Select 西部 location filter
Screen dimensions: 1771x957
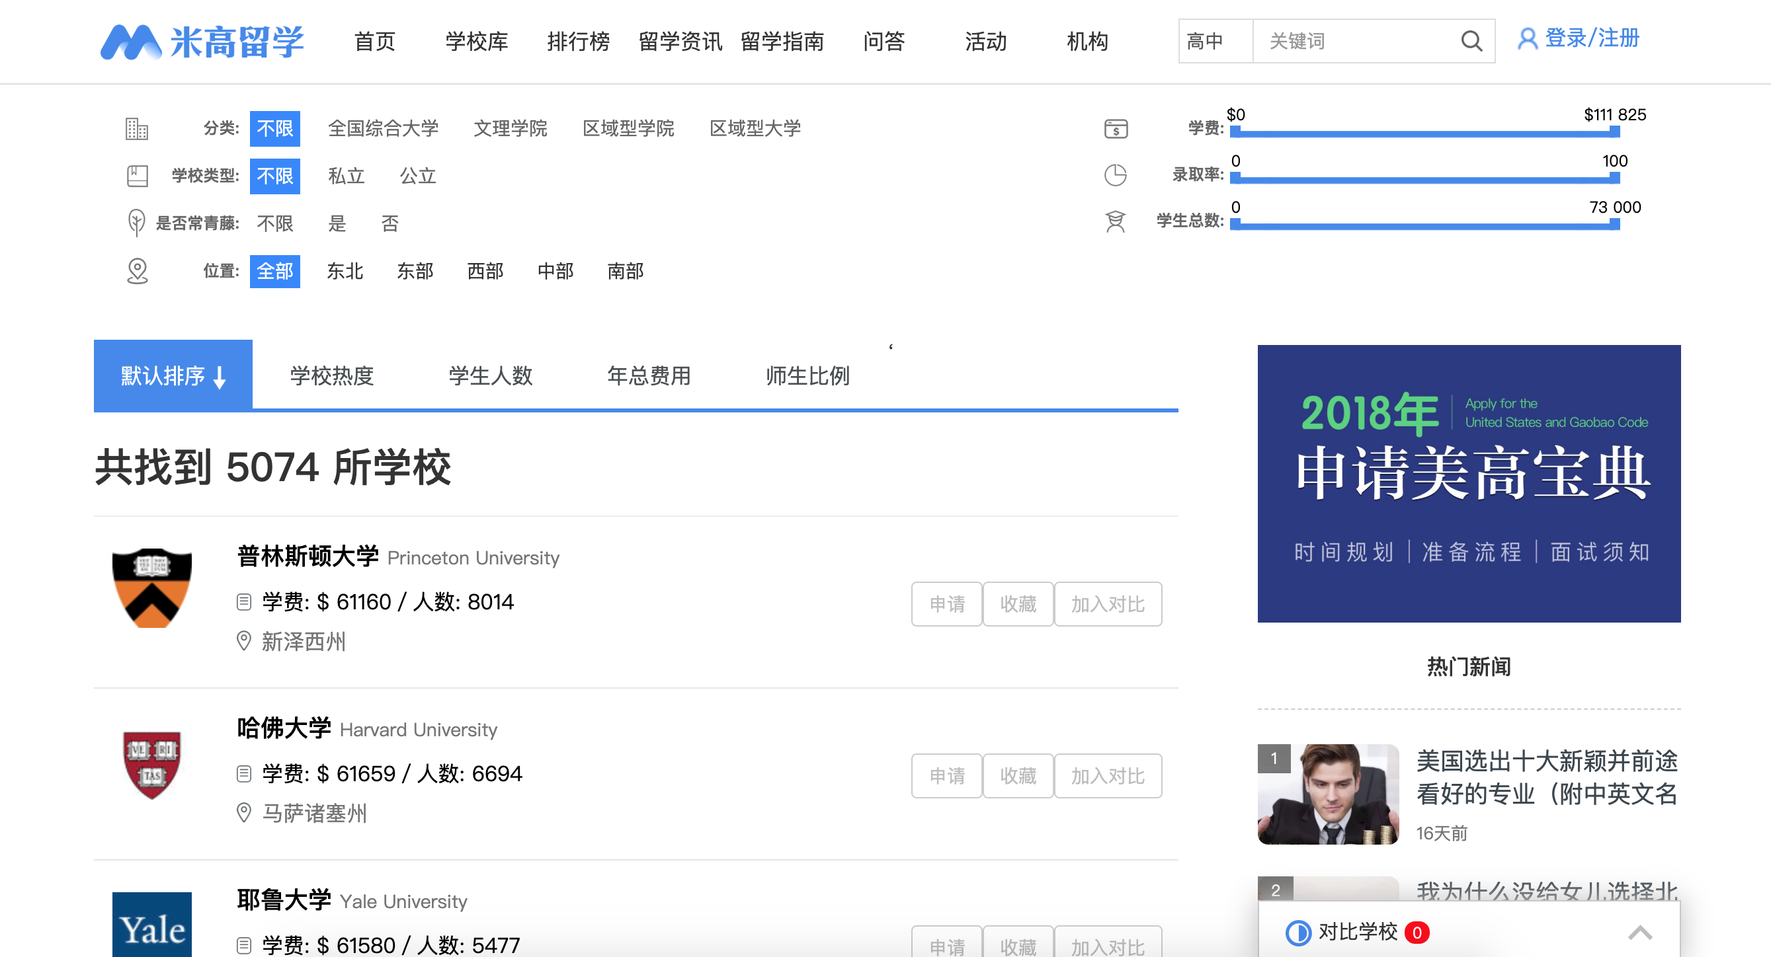tap(485, 271)
